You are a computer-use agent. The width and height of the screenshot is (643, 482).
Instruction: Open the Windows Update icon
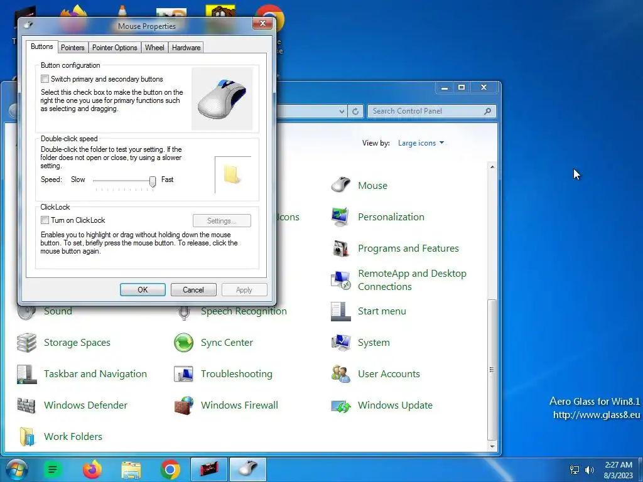point(340,405)
